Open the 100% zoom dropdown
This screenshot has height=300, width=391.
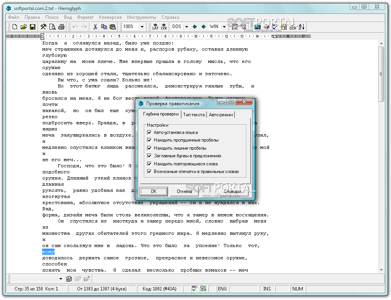pyautogui.click(x=142, y=27)
